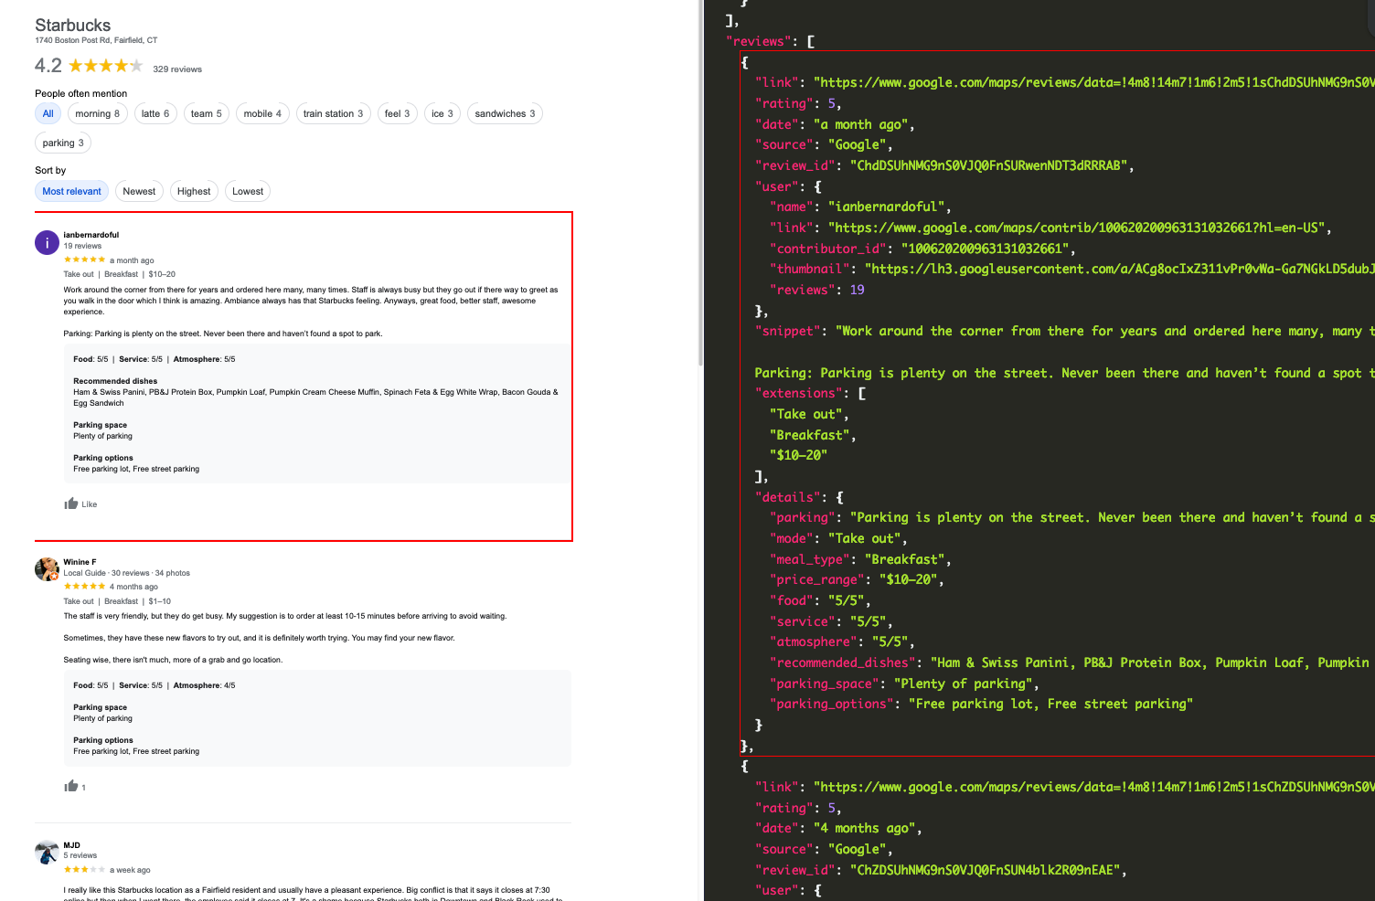Screen dimensions: 1375x901
Task: Sort reviews by Highest
Action: 194,191
